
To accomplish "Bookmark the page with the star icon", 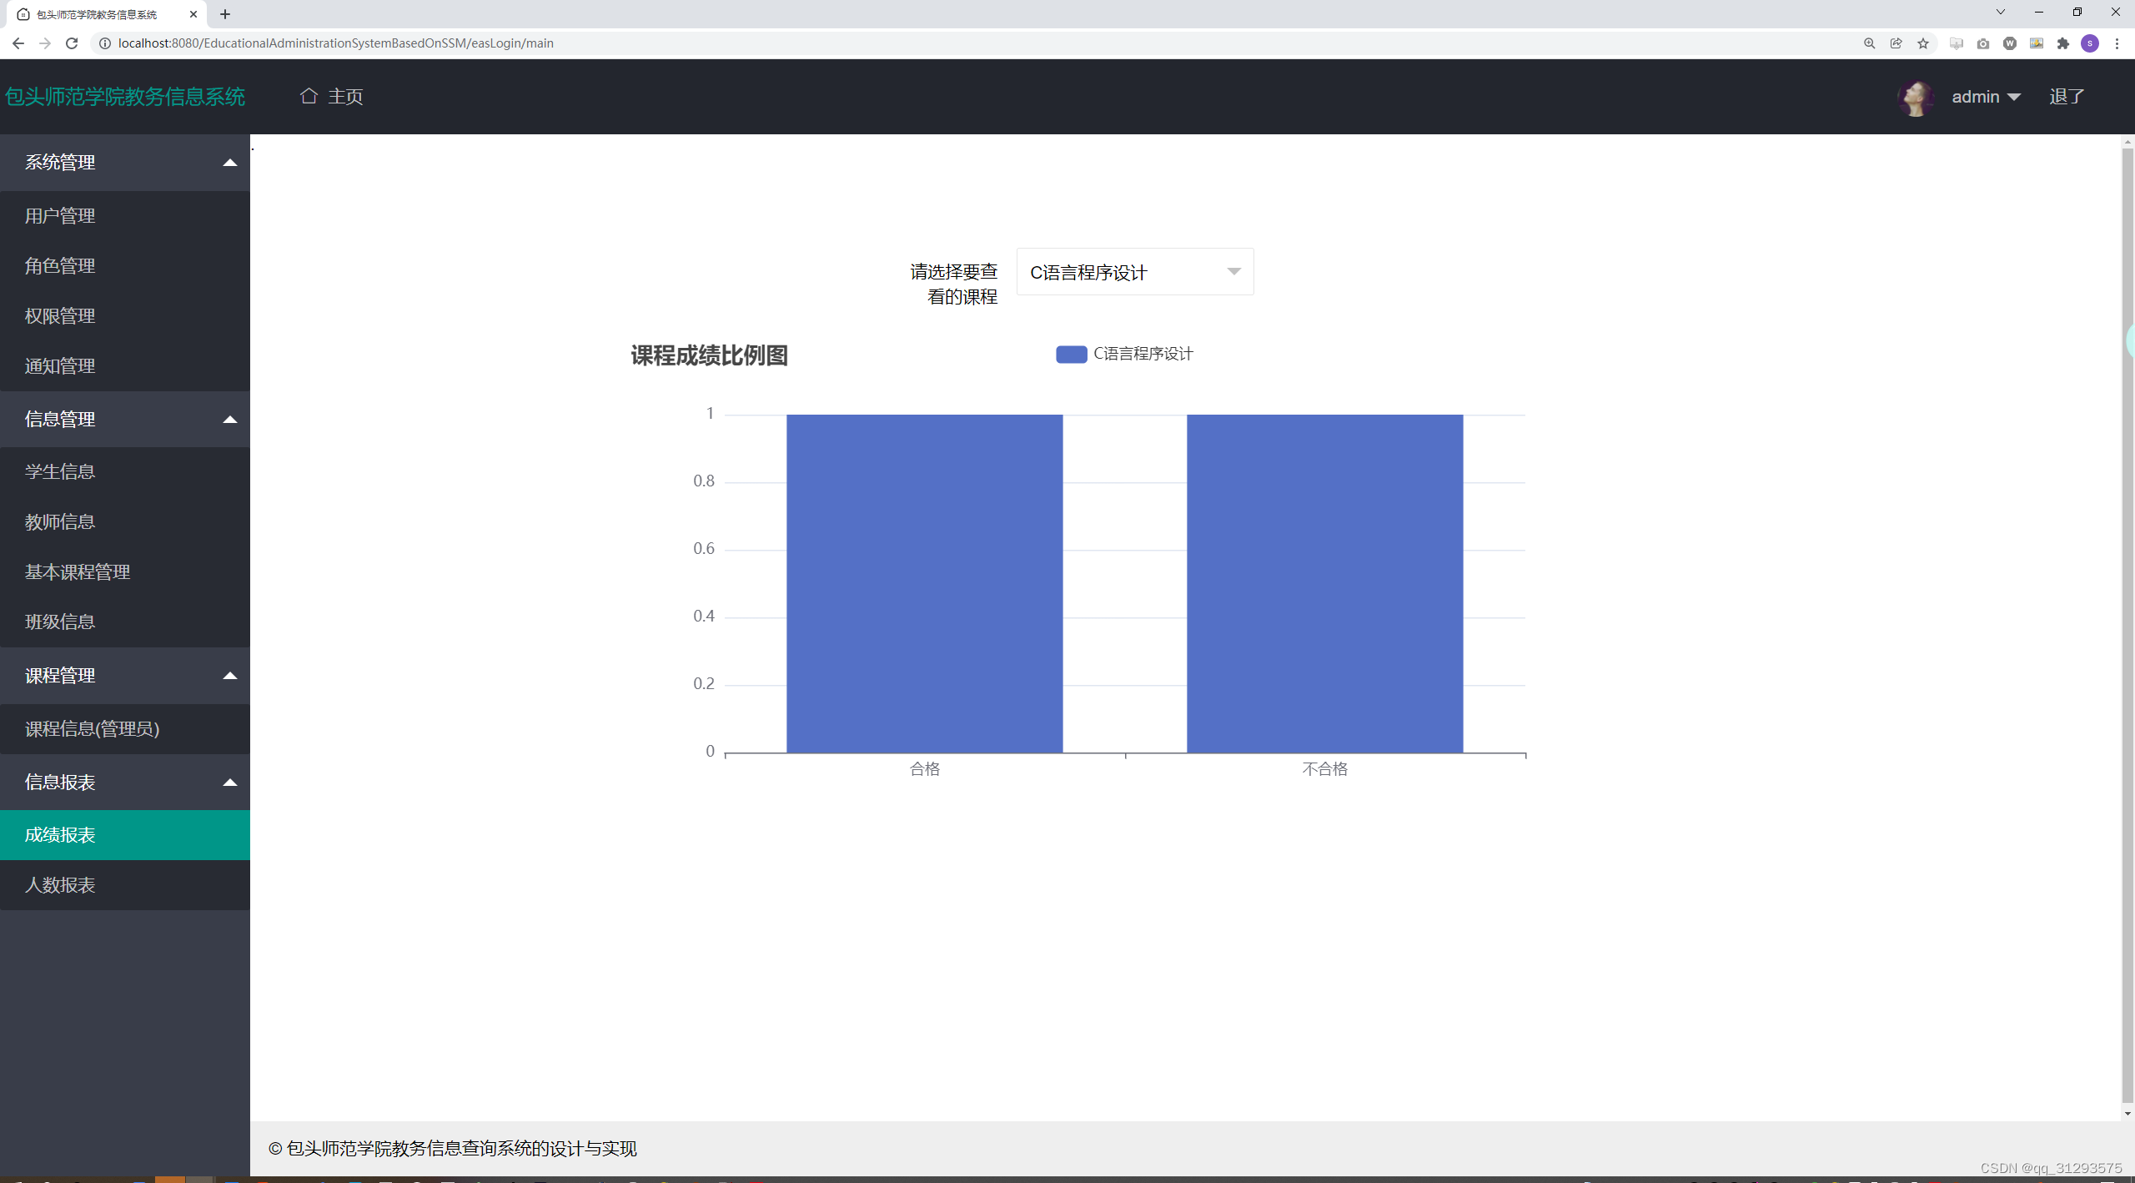I will [1923, 43].
